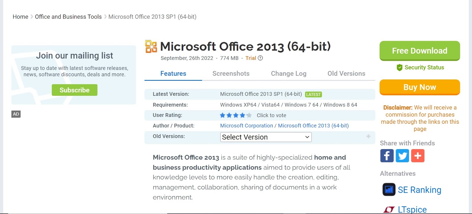Rate with the fifth star
The width and height of the screenshot is (472, 214).
pyautogui.click(x=249, y=115)
